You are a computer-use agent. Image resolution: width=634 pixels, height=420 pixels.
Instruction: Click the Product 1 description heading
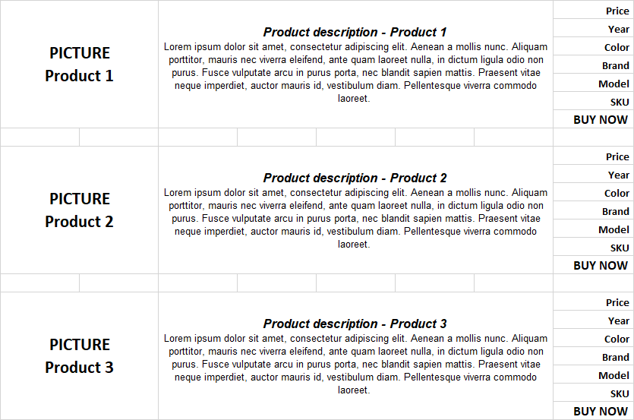[x=355, y=32]
